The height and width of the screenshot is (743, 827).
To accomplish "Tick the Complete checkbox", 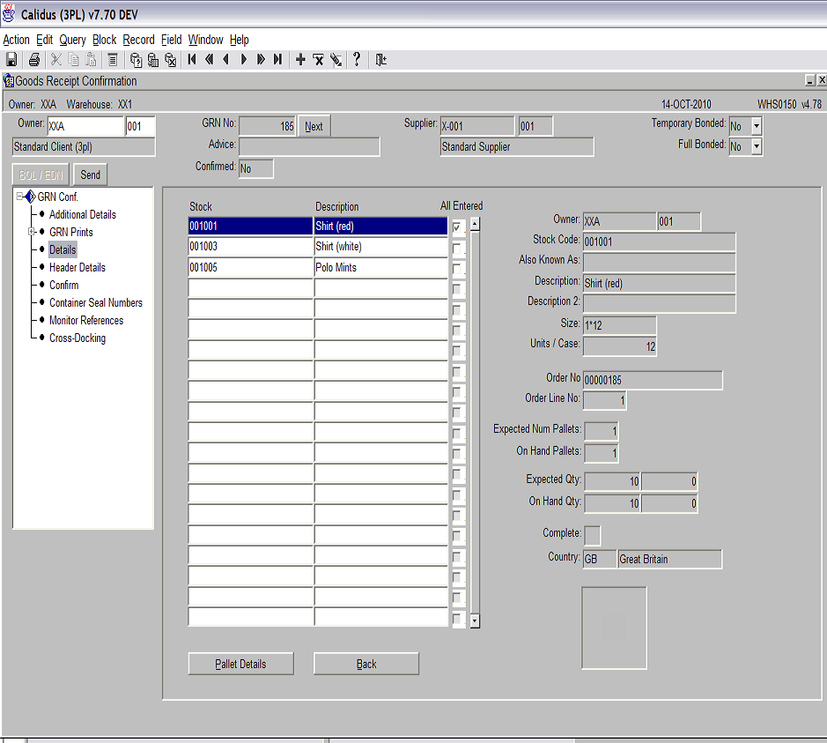I will (593, 536).
